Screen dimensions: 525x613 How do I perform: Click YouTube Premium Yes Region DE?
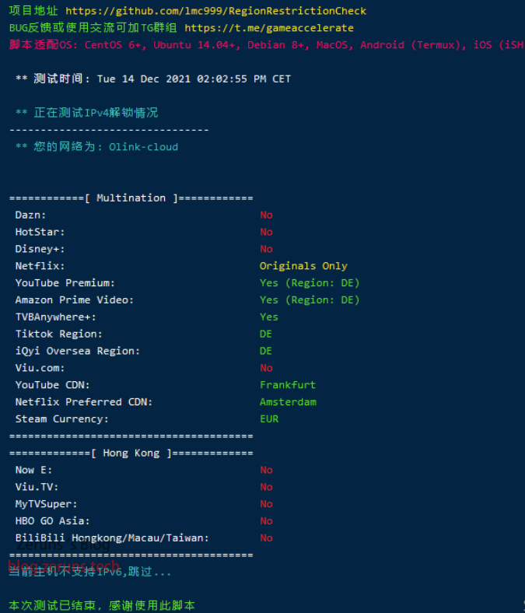click(310, 283)
